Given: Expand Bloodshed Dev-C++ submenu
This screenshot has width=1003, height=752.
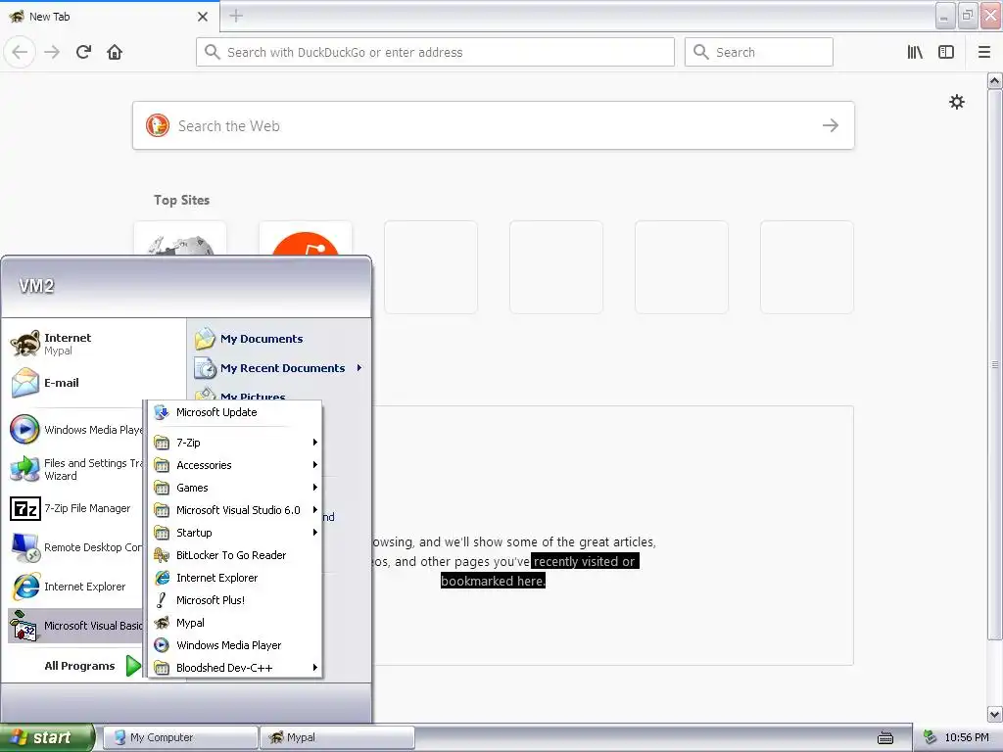Looking at the screenshot, I should coord(235,668).
